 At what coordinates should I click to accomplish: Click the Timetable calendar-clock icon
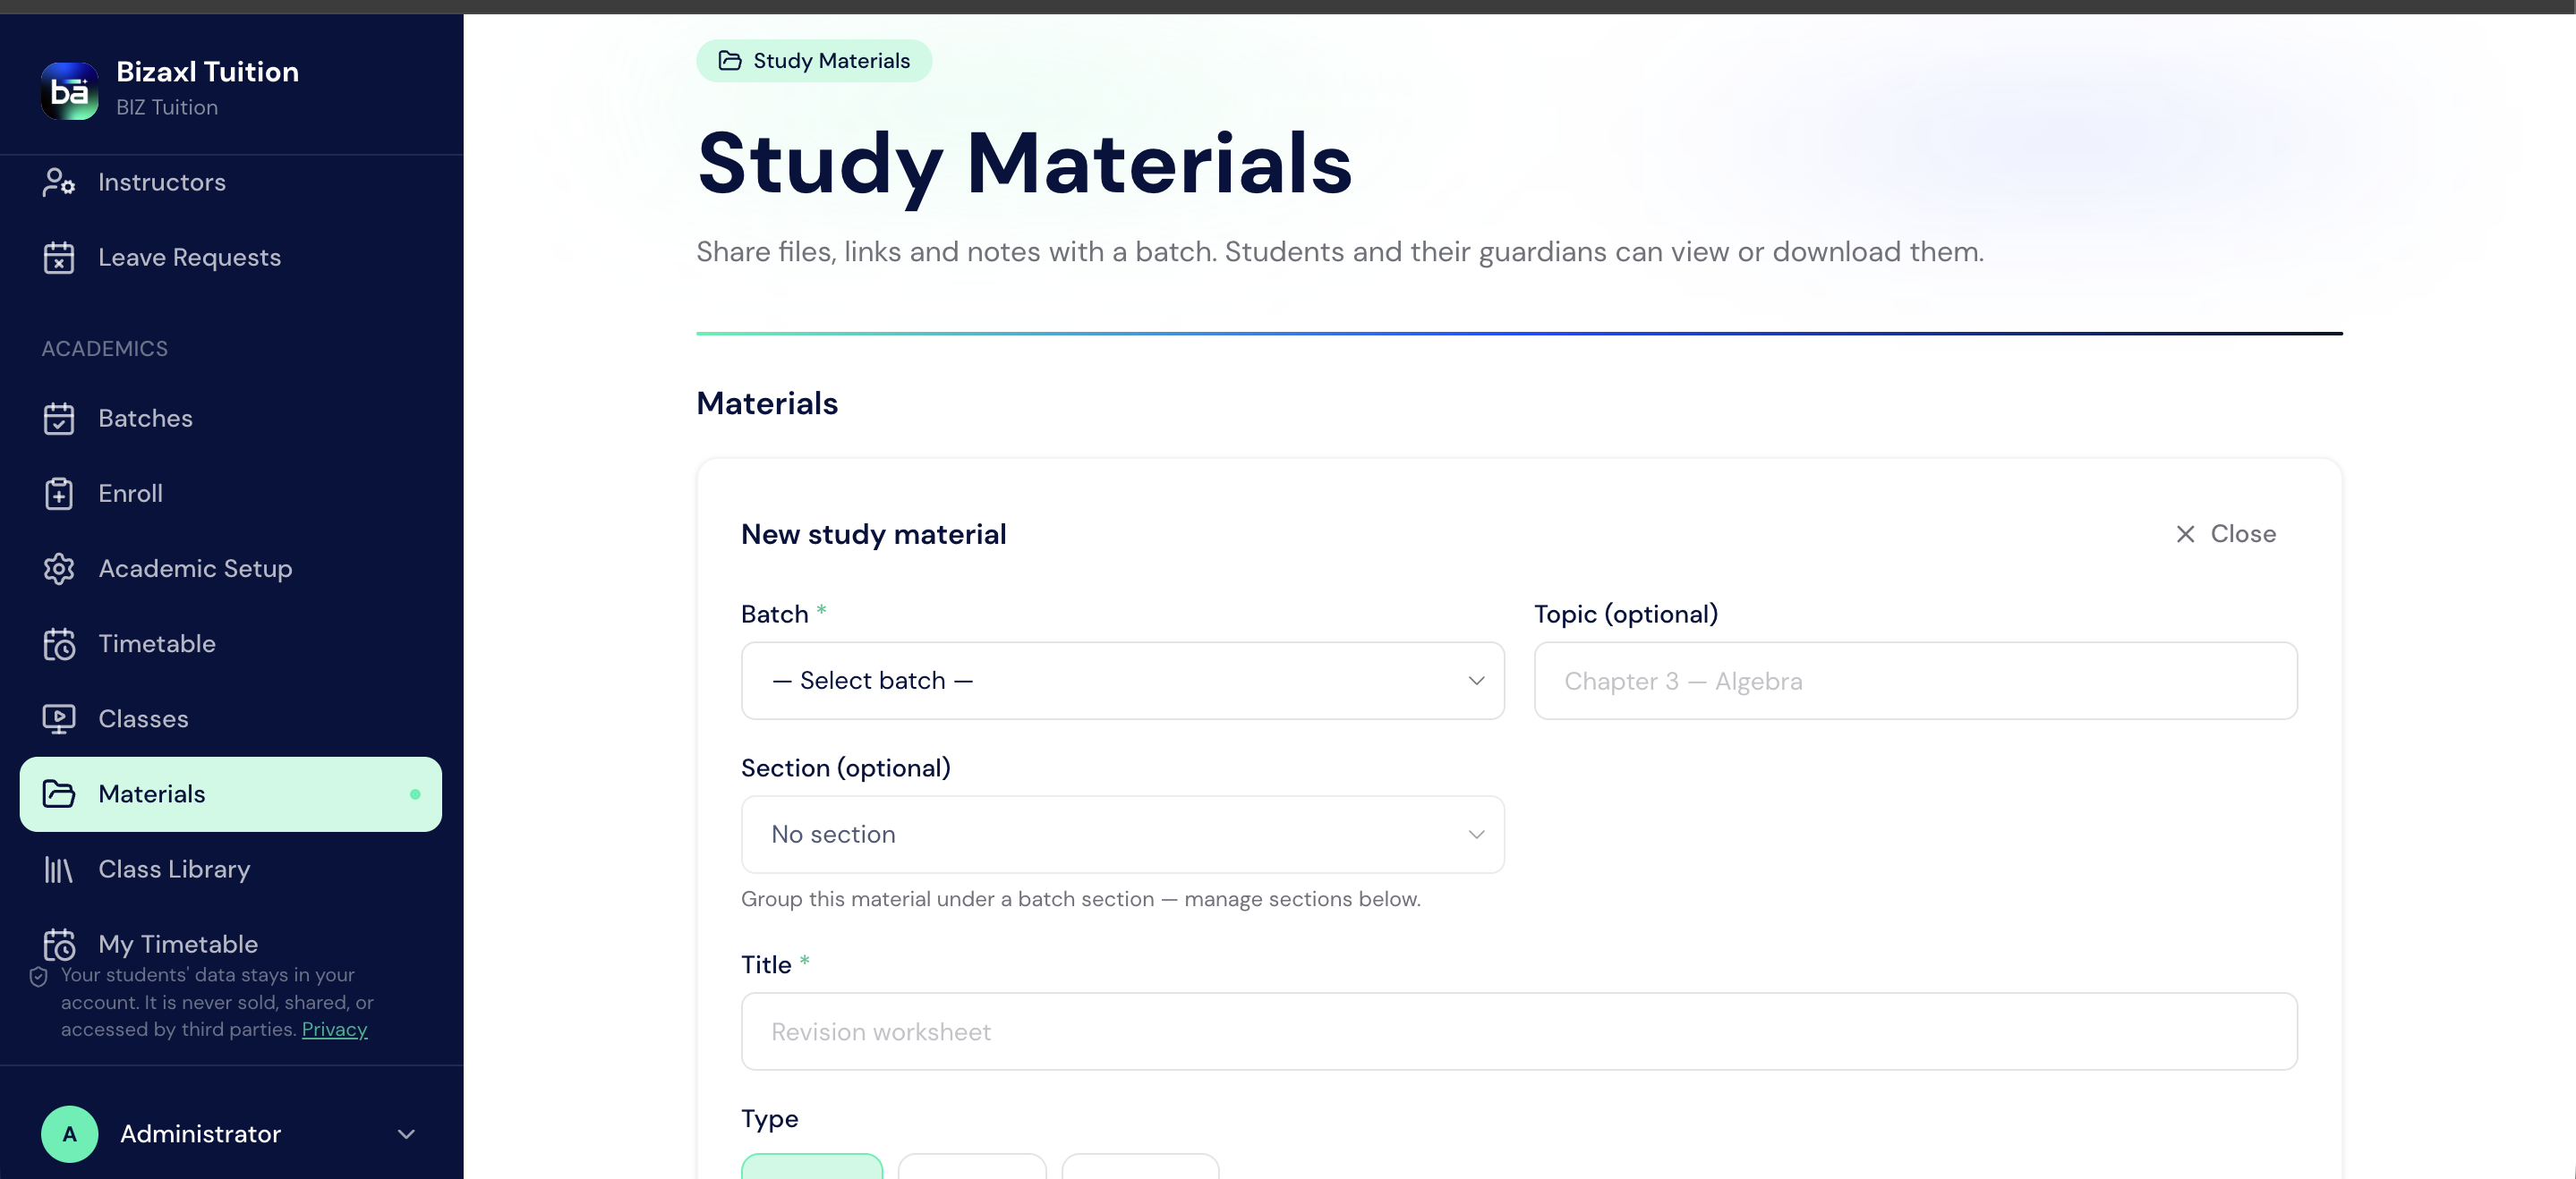(59, 643)
